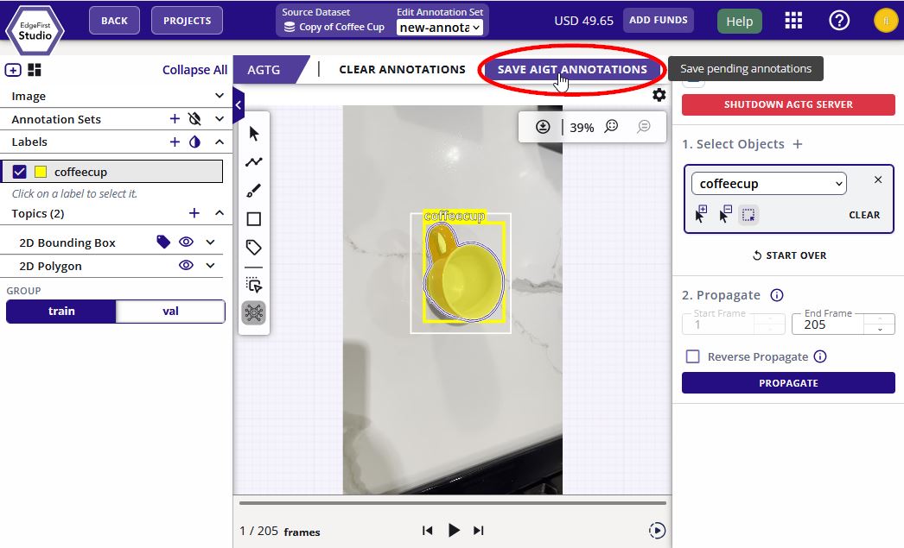
Task: Enable Reverse Propagate checkbox
Action: (x=692, y=356)
